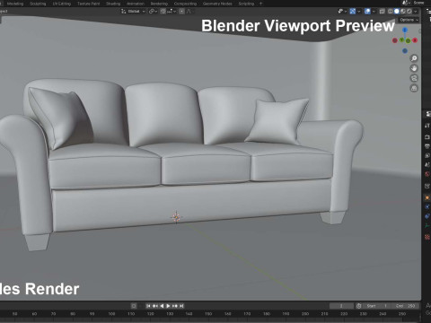The image size is (431, 323).
Task: Click the Start frame field
Action: pos(377,306)
